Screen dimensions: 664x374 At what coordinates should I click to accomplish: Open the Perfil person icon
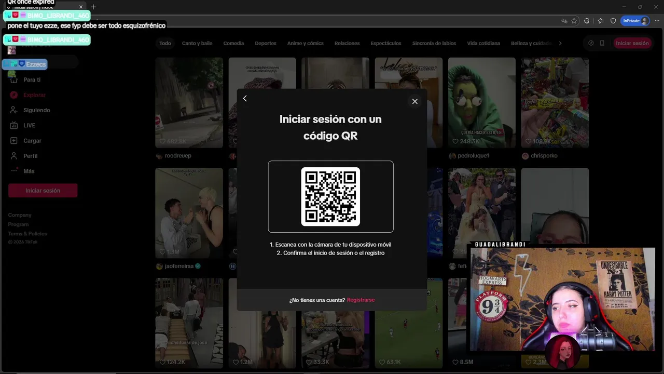point(13,156)
